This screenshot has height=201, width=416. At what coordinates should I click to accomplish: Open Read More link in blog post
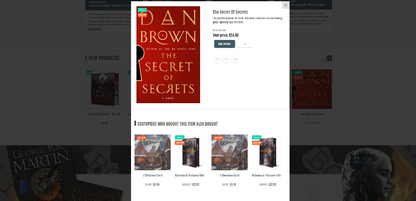(95, 29)
